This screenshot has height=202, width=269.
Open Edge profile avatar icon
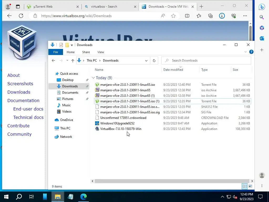tap(8, 7)
